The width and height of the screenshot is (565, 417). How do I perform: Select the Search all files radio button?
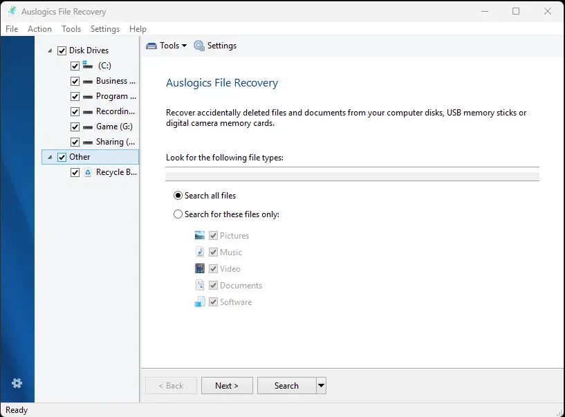(x=178, y=195)
